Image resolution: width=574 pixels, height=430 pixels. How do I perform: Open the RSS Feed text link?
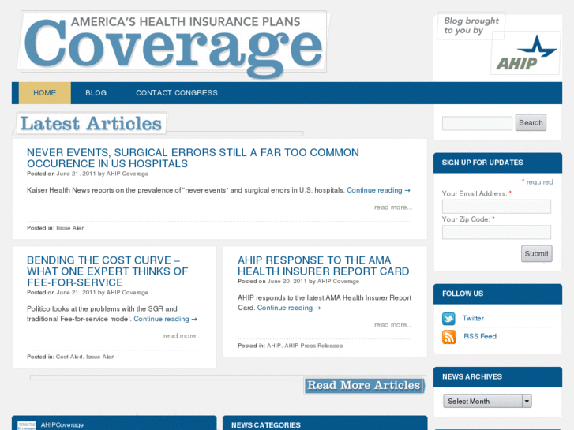point(480,336)
